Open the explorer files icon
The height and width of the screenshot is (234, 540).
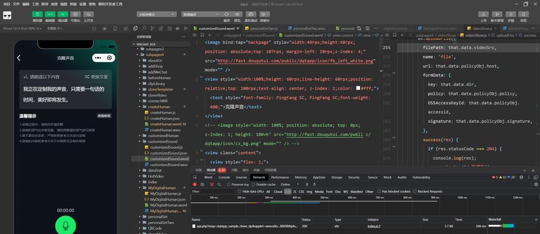[135, 28]
